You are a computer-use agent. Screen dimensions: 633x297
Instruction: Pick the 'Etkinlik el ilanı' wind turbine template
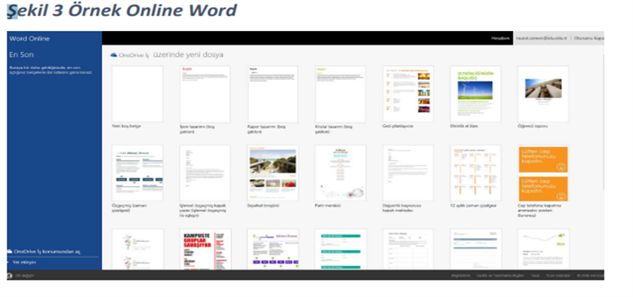click(476, 94)
